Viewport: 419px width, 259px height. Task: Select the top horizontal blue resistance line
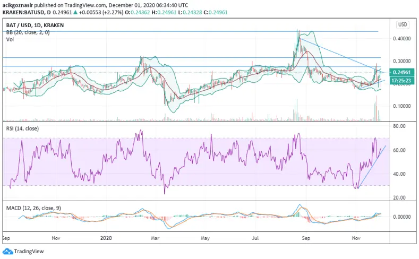(190, 31)
